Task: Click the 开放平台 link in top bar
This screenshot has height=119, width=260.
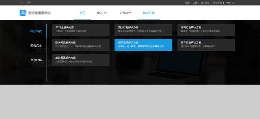Action: pos(217,3)
